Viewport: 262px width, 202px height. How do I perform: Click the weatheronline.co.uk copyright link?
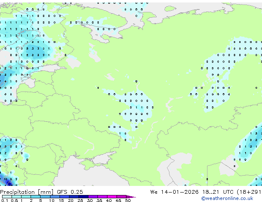(227, 198)
